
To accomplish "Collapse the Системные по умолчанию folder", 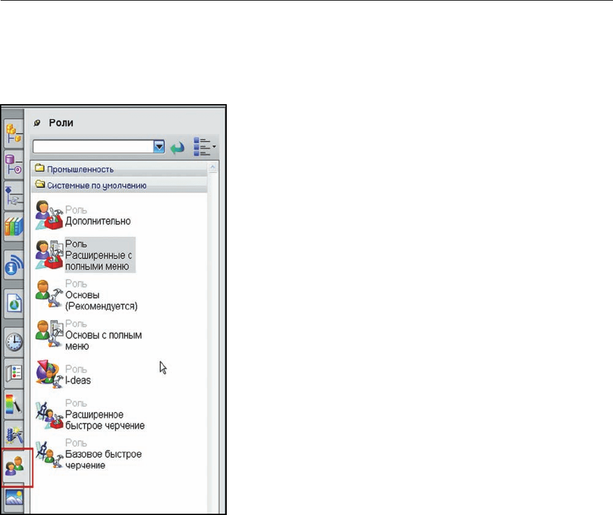I will click(119, 185).
